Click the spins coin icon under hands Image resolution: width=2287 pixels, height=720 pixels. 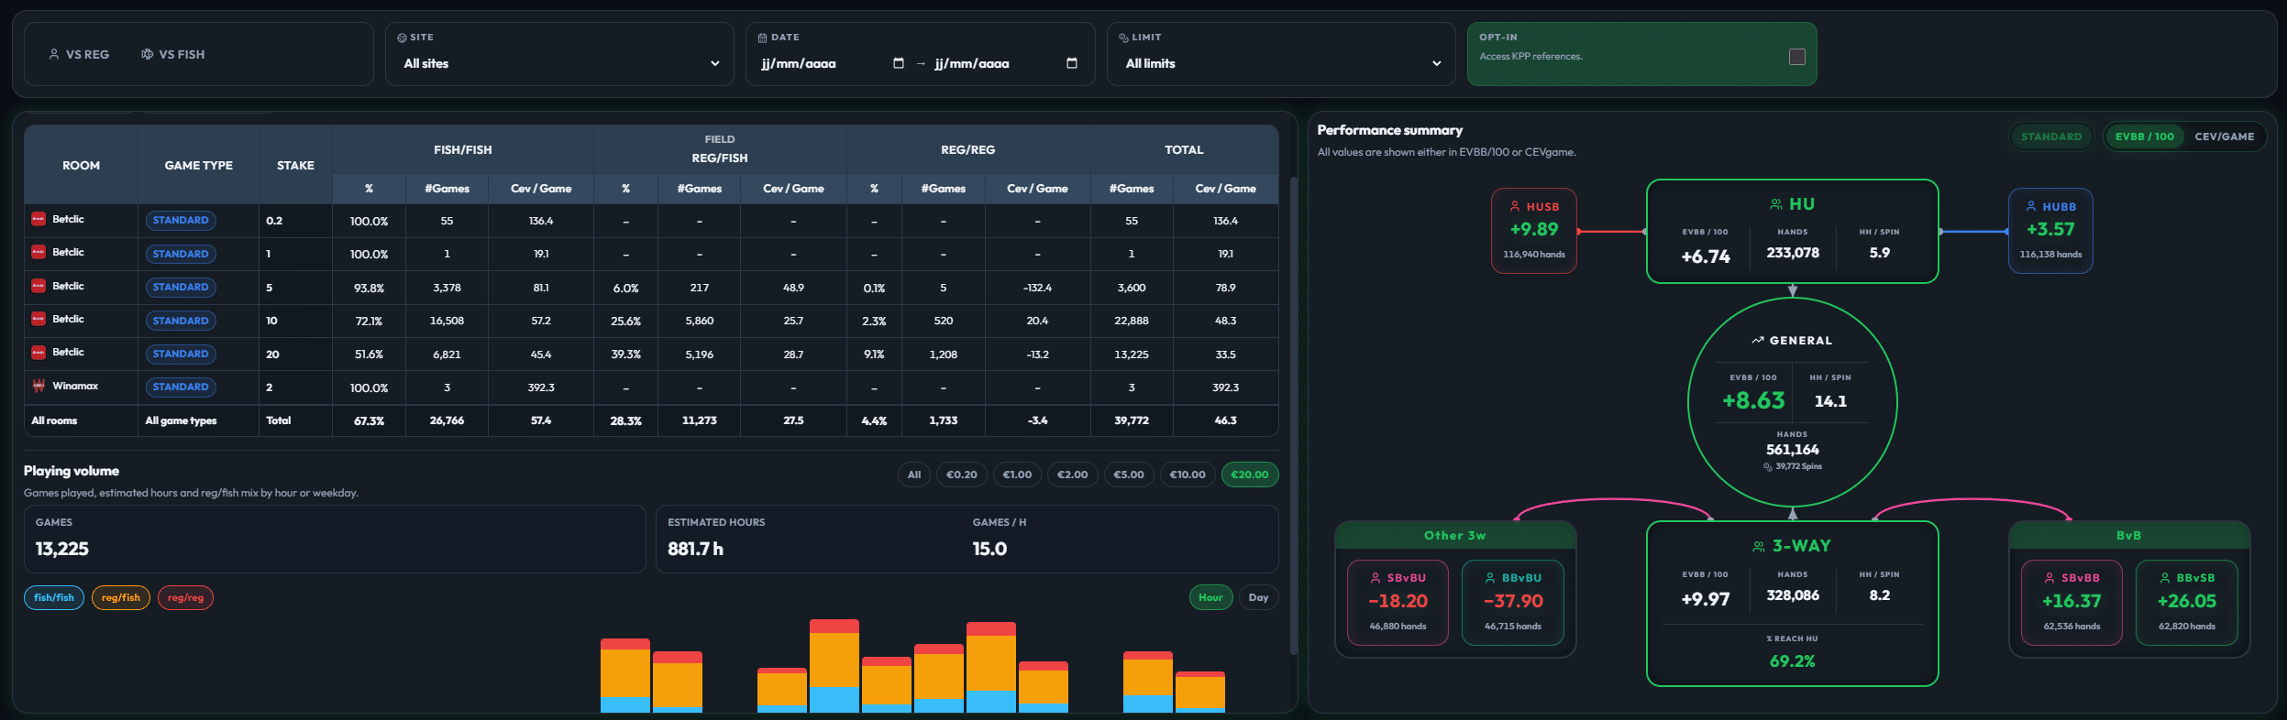(x=1768, y=467)
